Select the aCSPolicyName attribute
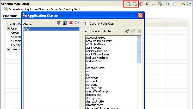193x109 pixels. [x=96, y=44]
